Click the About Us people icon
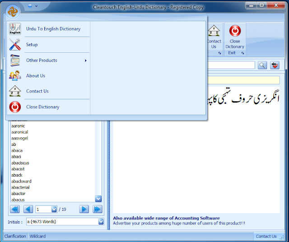The height and width of the screenshot is (242, 289). coord(15,75)
